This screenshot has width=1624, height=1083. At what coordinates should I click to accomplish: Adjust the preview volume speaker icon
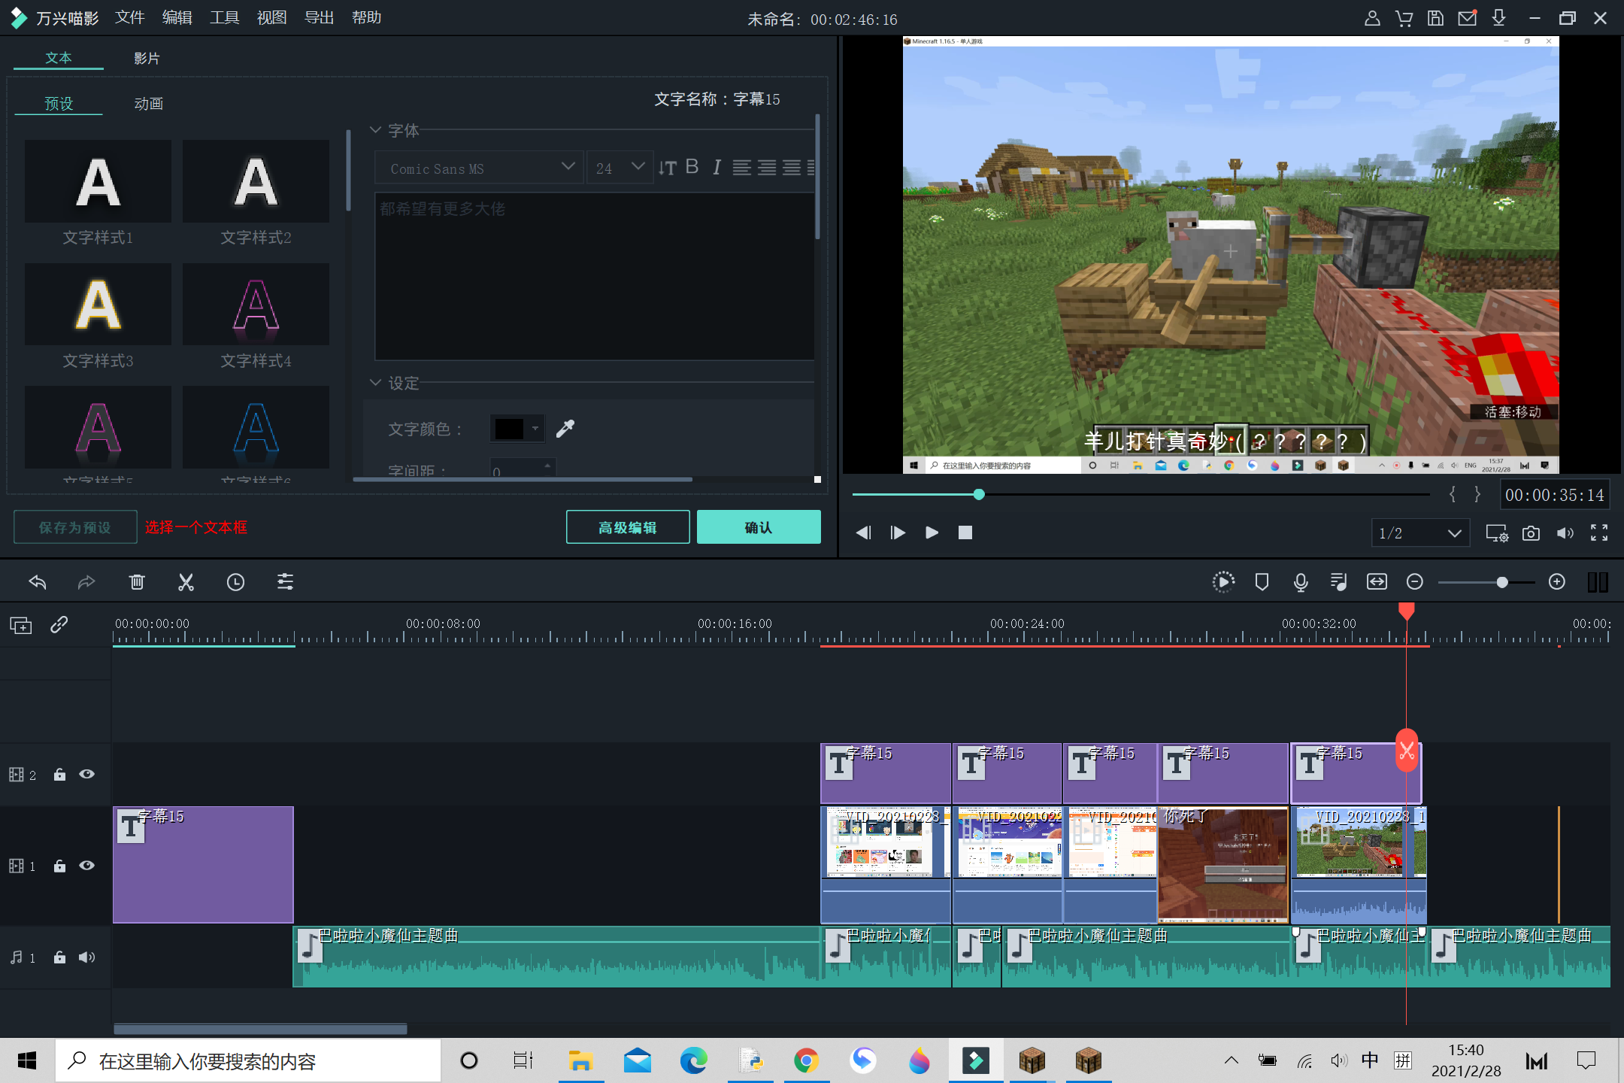coord(1565,533)
